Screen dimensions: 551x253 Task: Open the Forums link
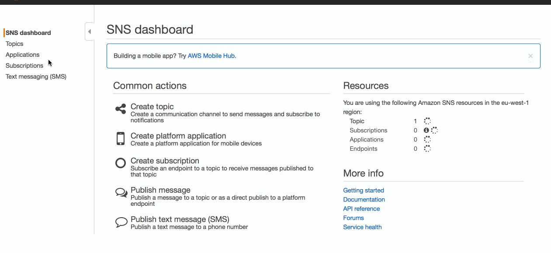click(353, 218)
